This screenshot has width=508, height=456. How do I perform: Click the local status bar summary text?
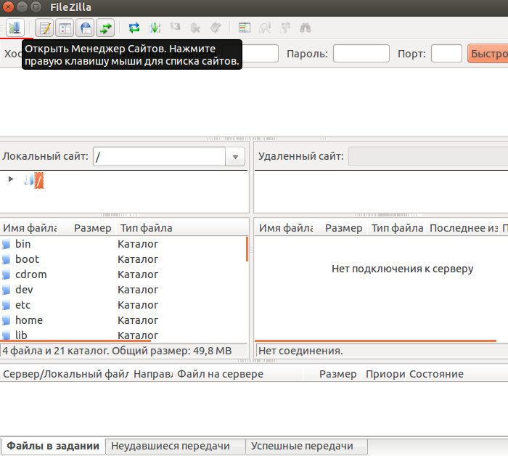pyautogui.click(x=117, y=351)
